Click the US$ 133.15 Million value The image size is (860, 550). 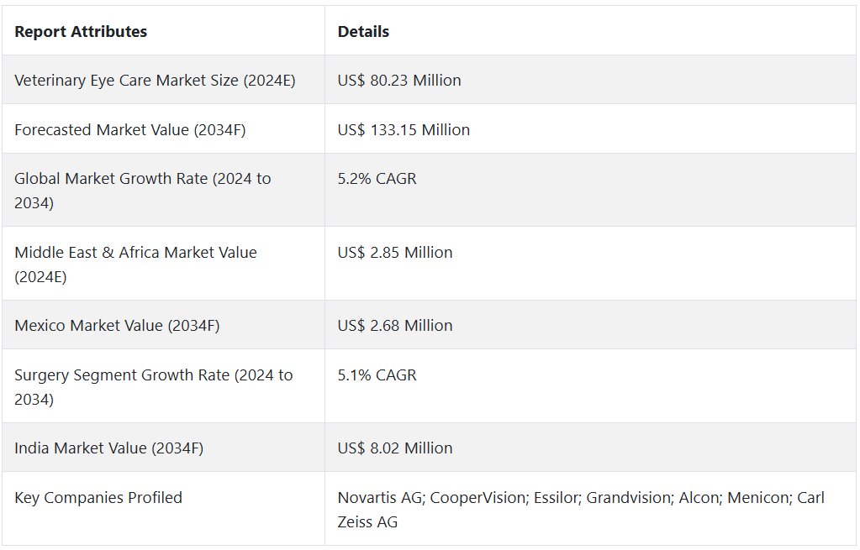404,130
